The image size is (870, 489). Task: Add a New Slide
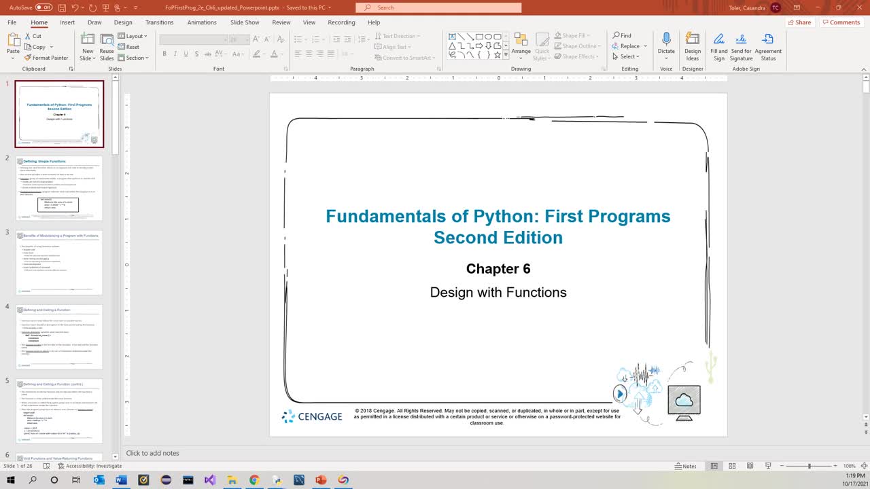pyautogui.click(x=88, y=46)
